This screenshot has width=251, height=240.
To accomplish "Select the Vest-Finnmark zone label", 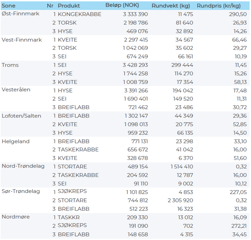I will pos(22,40).
